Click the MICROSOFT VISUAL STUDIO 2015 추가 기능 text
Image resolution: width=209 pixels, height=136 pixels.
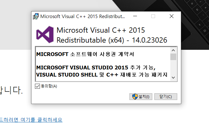[x=96, y=68]
